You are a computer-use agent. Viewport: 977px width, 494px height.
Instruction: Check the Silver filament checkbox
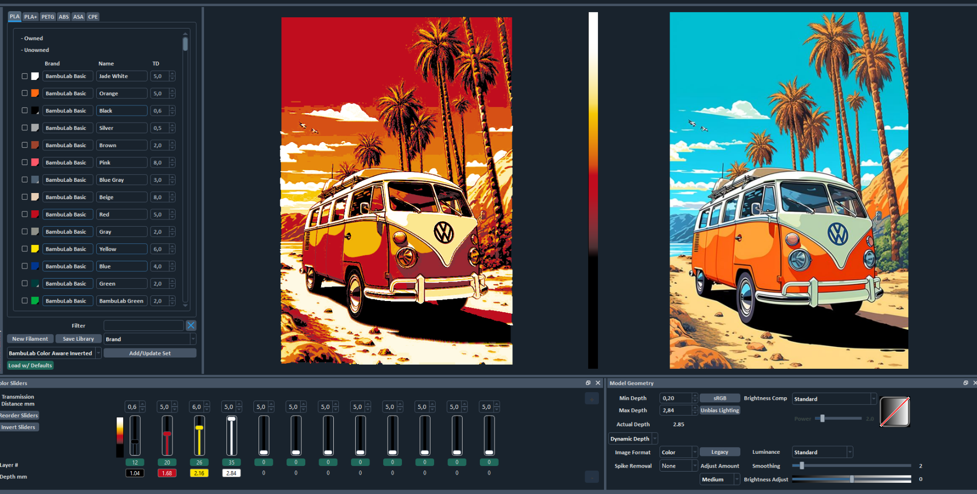coord(24,128)
